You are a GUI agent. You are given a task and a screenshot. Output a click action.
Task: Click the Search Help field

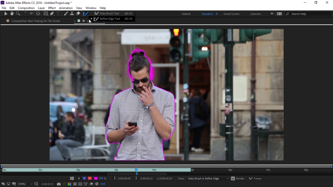[x=308, y=14]
